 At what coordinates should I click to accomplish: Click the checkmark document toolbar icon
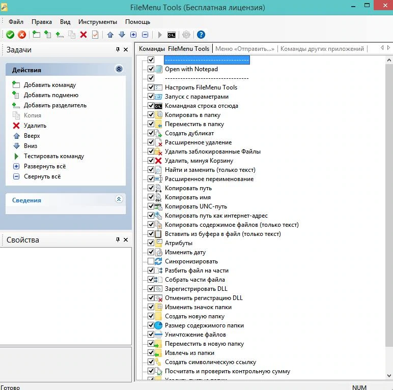[x=95, y=35]
